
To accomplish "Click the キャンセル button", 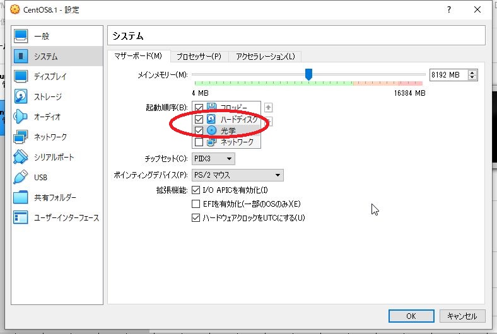I will click(462, 316).
